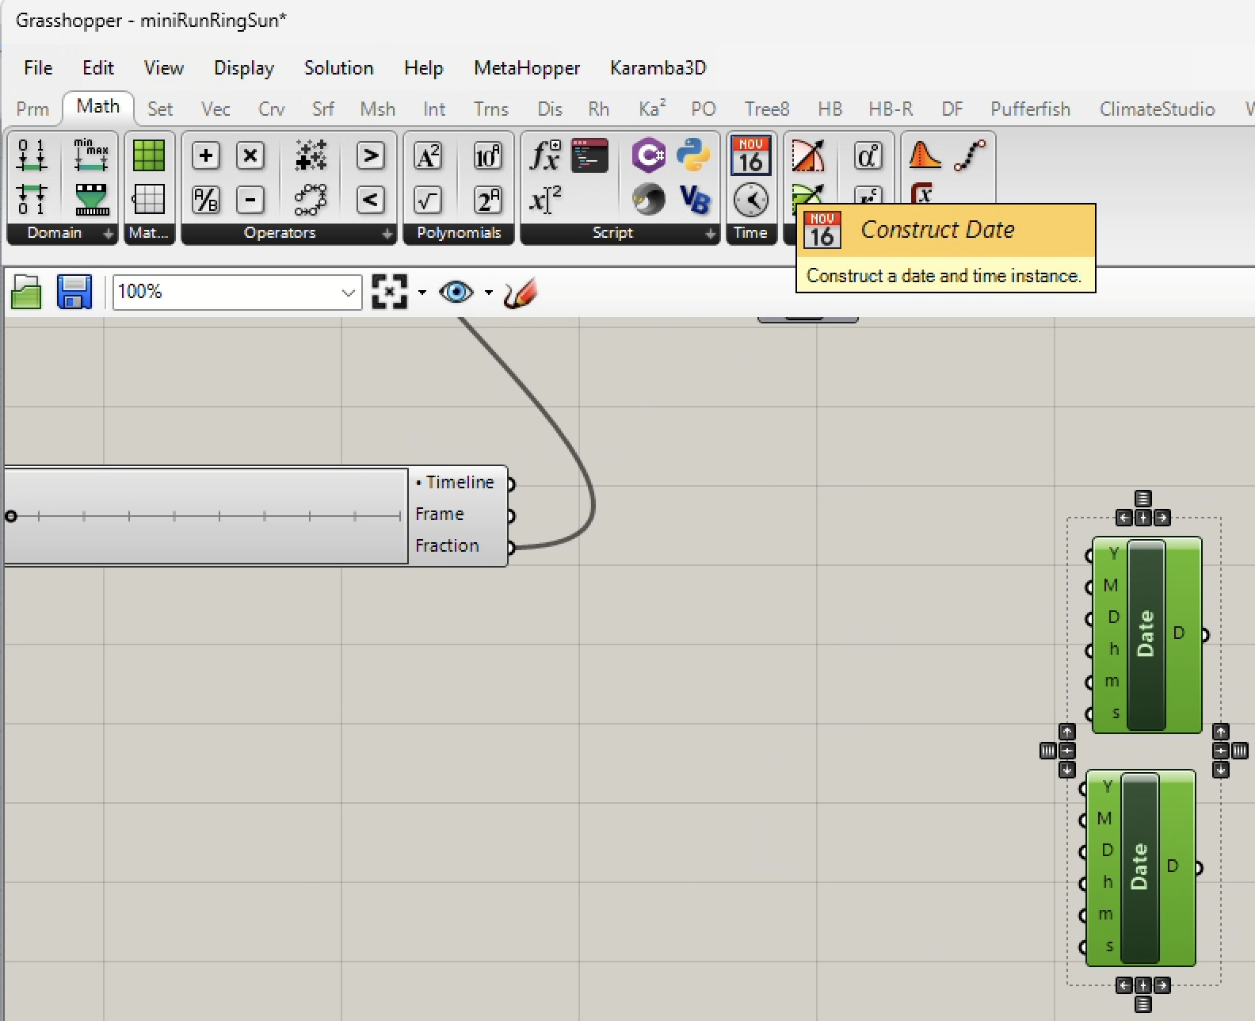Select the Square Root component icon
This screenshot has width=1255, height=1021.
[x=428, y=200]
